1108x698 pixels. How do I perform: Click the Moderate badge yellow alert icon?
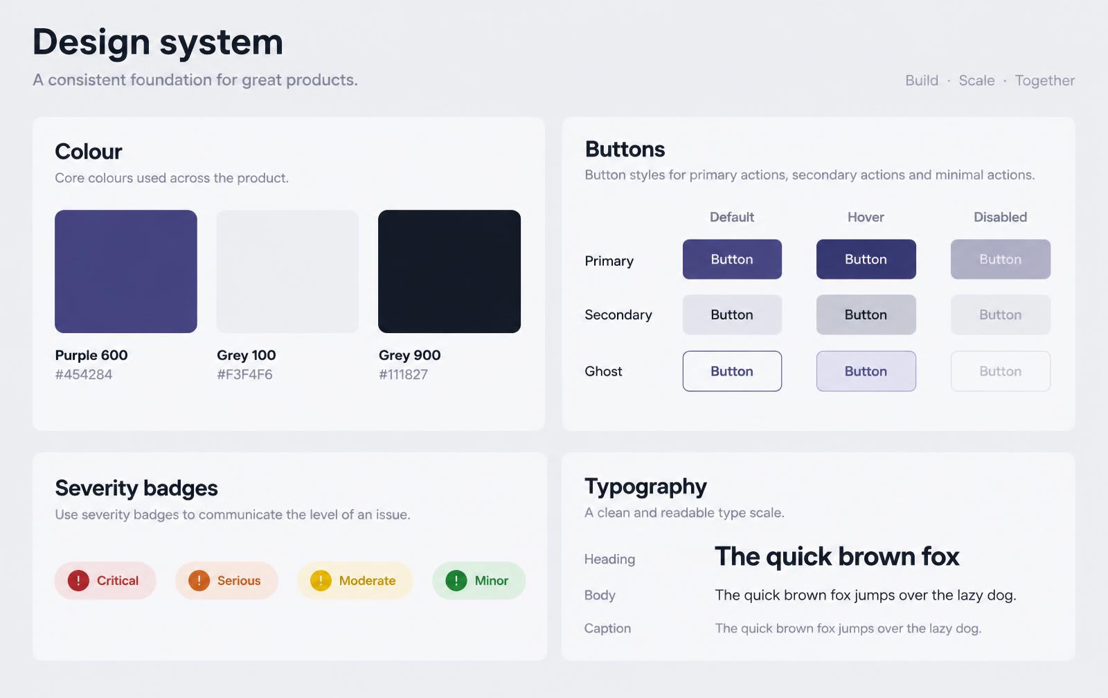click(x=321, y=580)
